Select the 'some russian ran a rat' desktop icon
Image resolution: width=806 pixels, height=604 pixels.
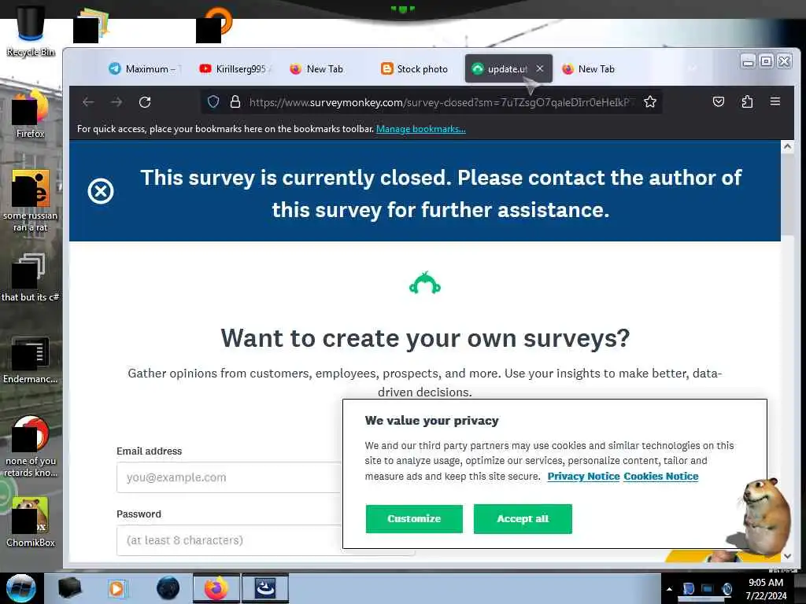coord(30,201)
